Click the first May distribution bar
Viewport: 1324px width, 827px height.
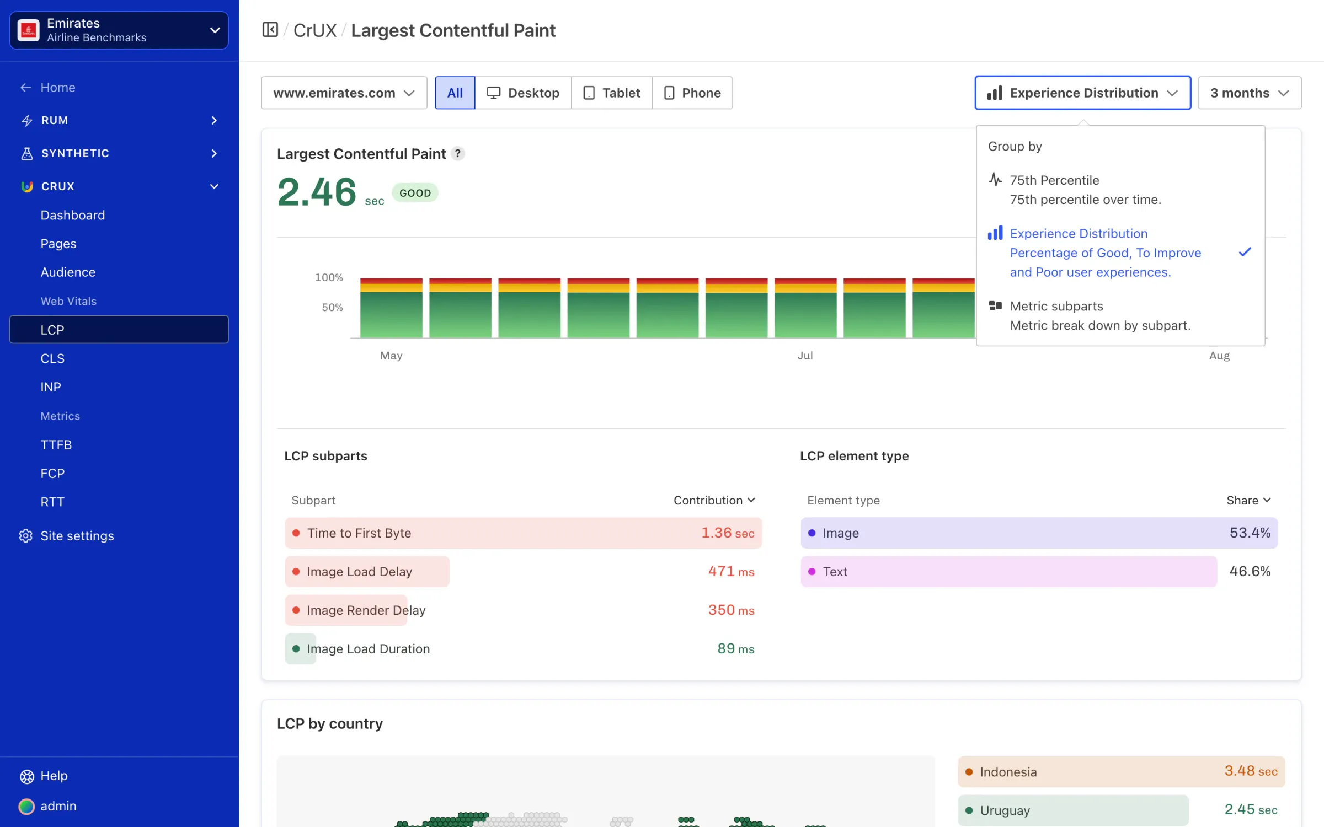[x=391, y=308]
